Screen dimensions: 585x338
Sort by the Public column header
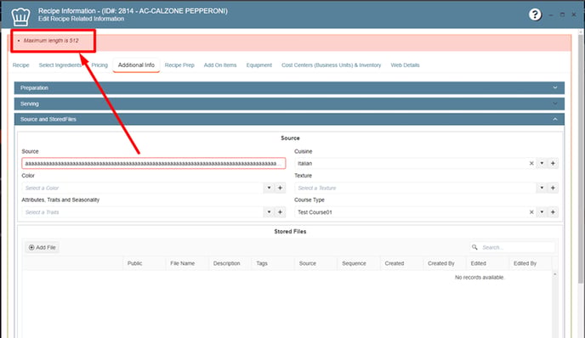coord(144,263)
